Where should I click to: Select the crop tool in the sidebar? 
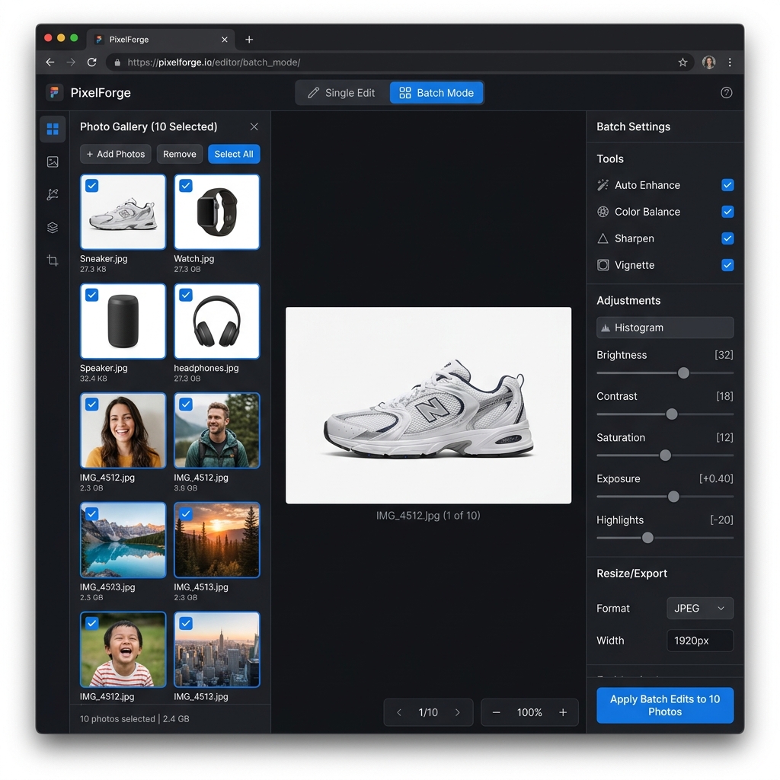pyautogui.click(x=53, y=260)
